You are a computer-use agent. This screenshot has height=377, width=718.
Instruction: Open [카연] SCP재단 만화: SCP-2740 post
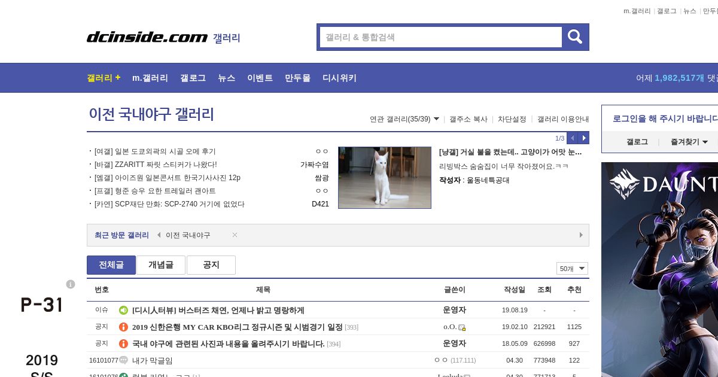click(169, 204)
